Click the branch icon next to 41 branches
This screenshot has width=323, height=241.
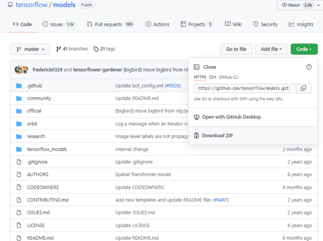pos(58,49)
